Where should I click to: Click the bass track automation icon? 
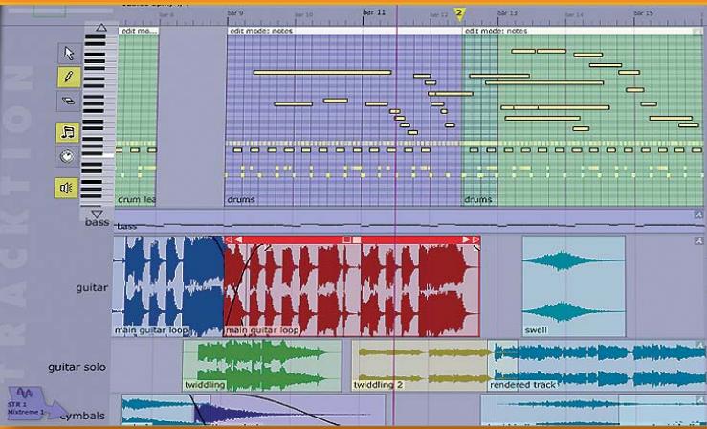(699, 215)
